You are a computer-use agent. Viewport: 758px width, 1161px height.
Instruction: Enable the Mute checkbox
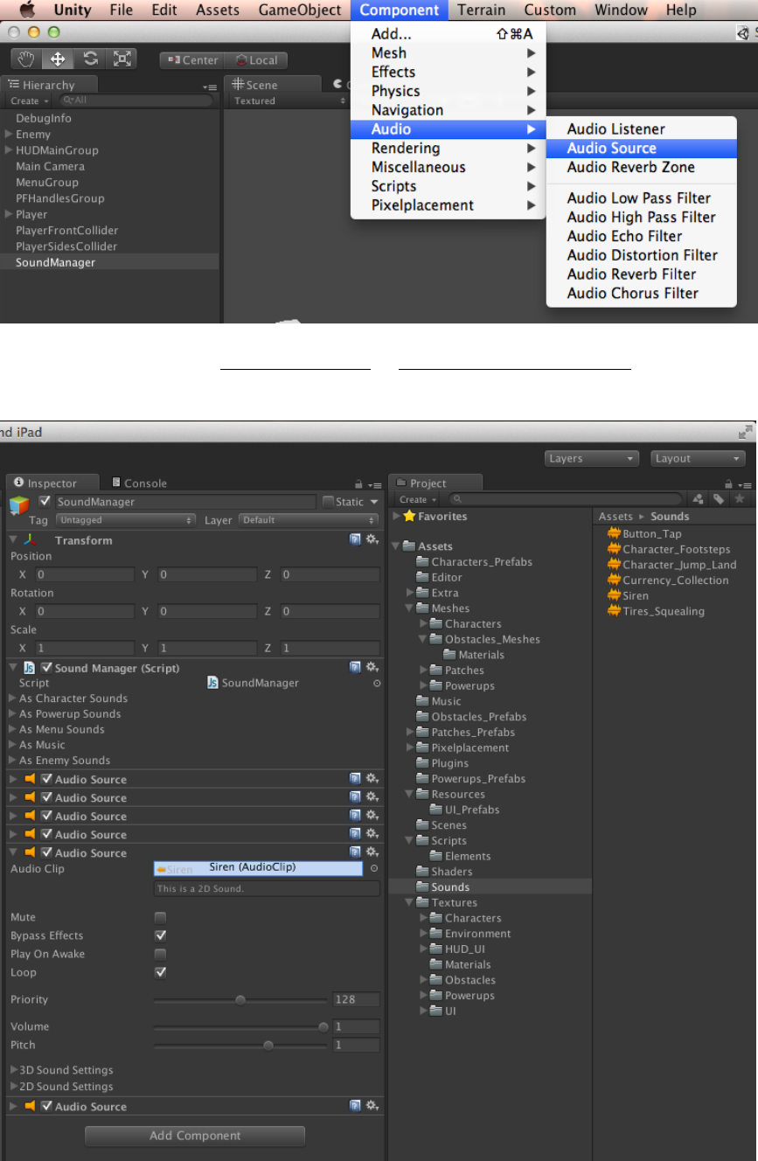(x=160, y=918)
